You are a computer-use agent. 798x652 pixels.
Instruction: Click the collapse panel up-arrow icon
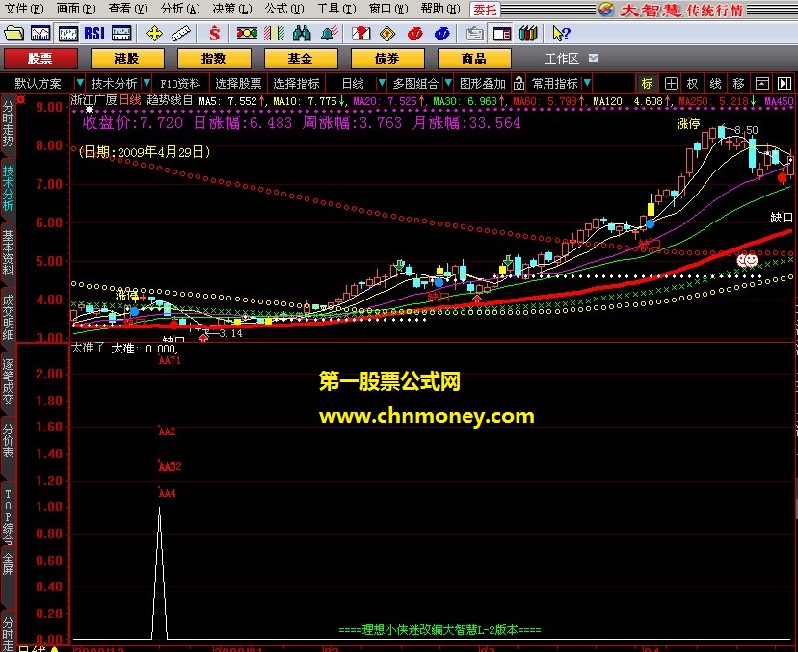coord(762,84)
